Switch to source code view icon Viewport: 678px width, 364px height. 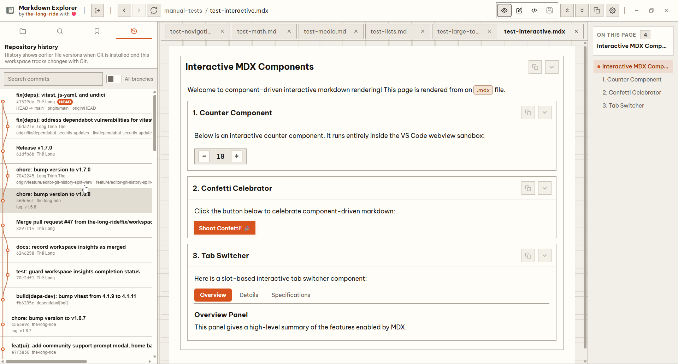click(534, 11)
